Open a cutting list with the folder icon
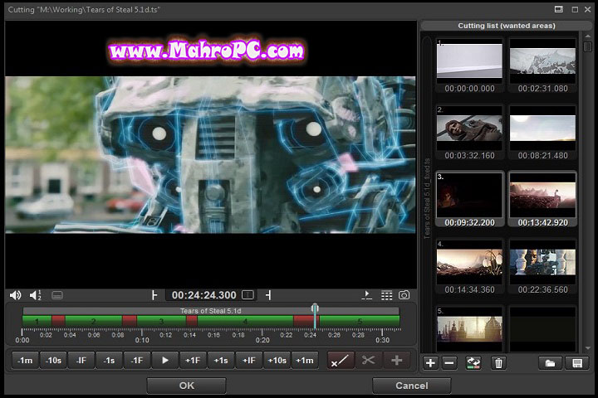 click(550, 363)
